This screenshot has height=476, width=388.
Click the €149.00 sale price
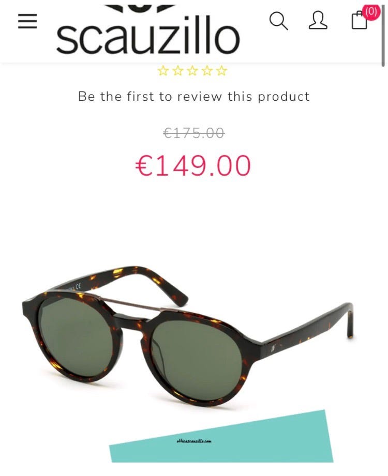click(x=193, y=165)
